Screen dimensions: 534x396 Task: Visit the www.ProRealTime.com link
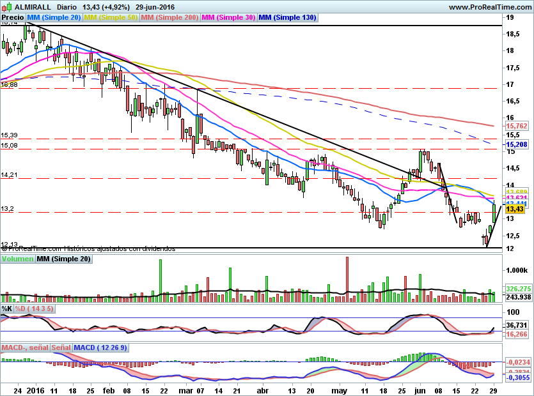click(x=489, y=7)
